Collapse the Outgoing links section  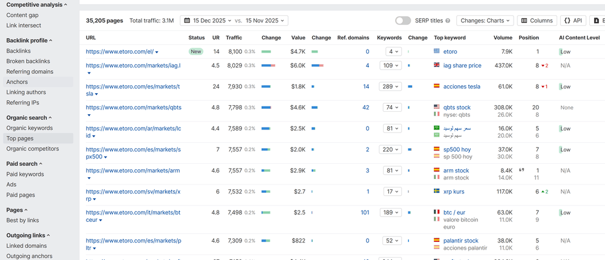[28, 235]
